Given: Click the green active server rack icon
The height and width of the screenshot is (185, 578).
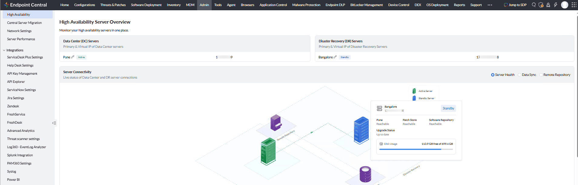Looking at the screenshot, I should (x=268, y=151).
